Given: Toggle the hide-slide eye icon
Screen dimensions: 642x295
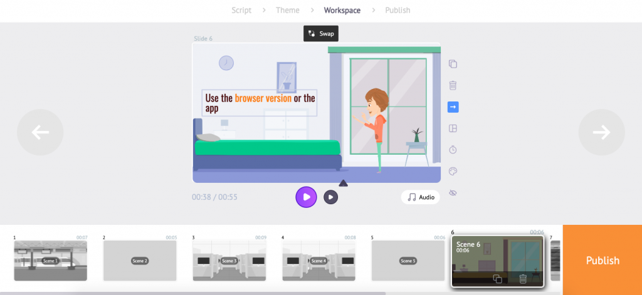Looking at the screenshot, I should coord(453,193).
